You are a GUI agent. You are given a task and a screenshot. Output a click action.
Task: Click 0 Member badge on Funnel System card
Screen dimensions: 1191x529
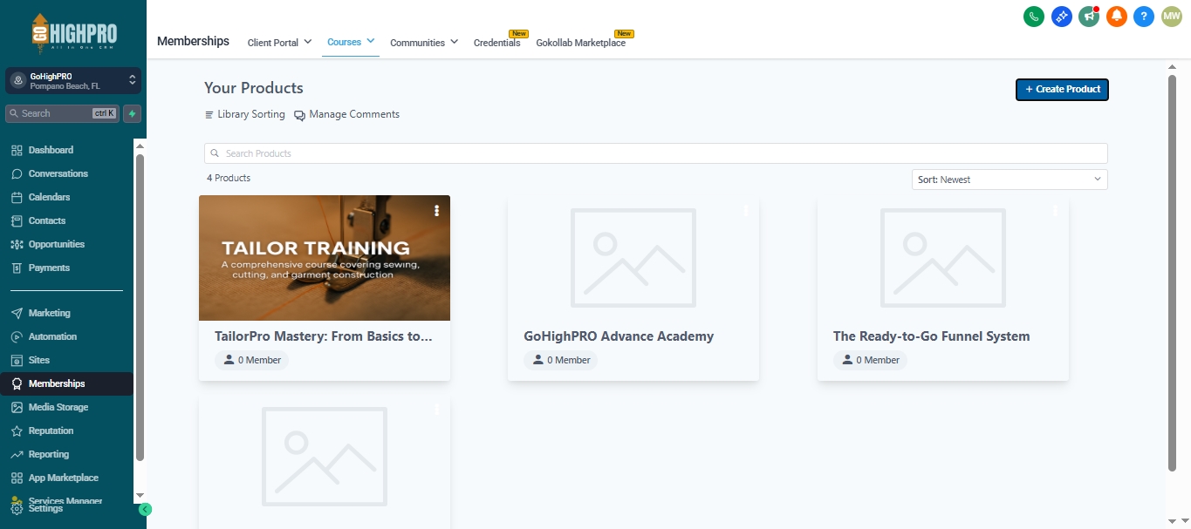(870, 360)
